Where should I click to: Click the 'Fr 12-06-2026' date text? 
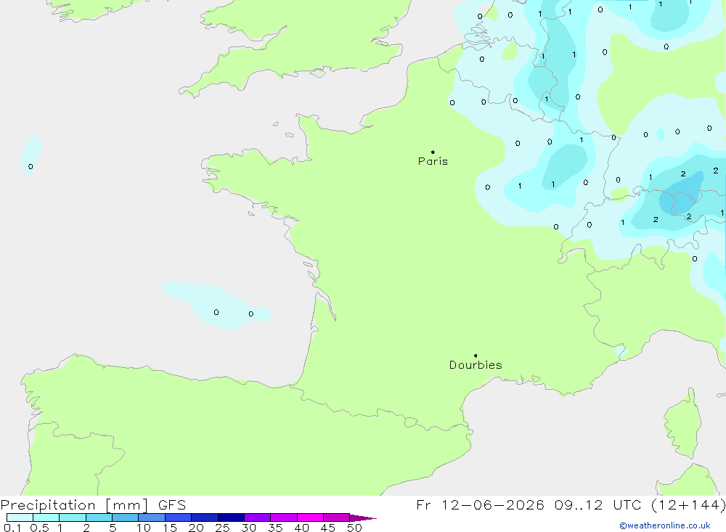(480, 505)
